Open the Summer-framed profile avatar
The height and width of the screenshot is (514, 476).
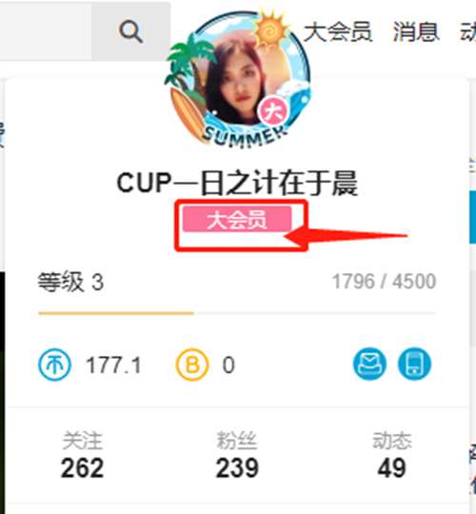coord(239,80)
